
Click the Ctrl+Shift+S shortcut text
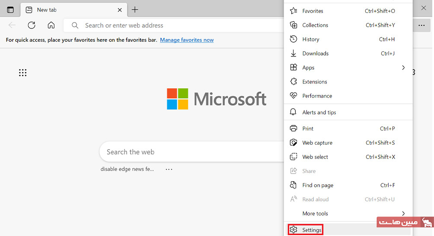[380, 143]
